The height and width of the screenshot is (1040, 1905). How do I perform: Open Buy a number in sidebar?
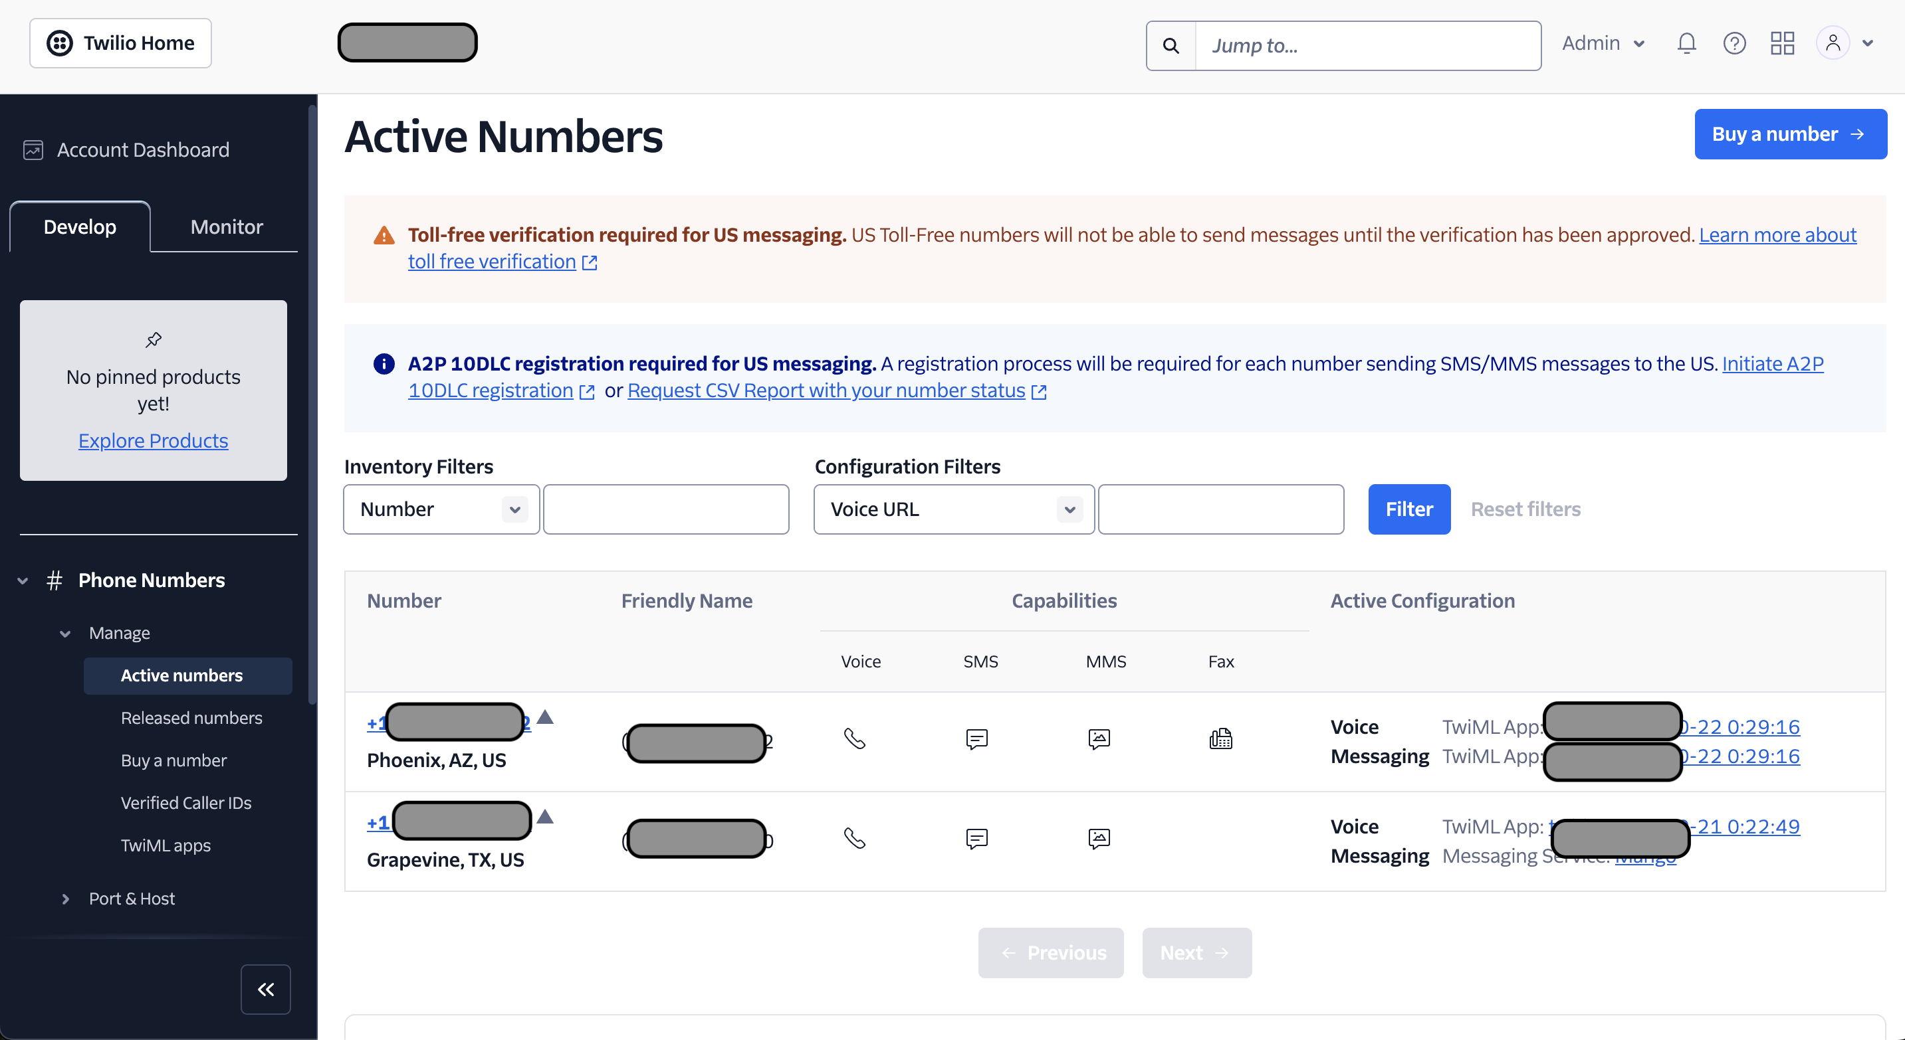173,761
